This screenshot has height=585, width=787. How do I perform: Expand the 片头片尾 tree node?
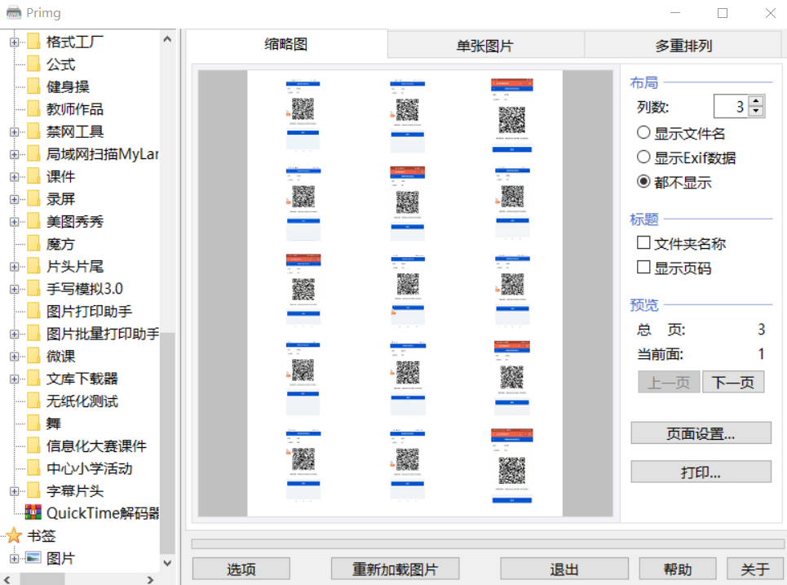pyautogui.click(x=14, y=267)
